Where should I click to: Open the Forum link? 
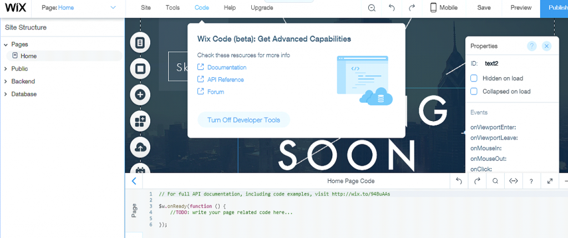click(x=216, y=92)
